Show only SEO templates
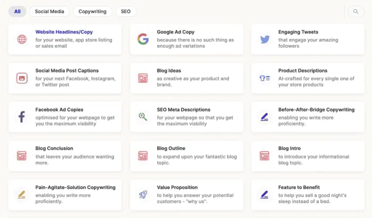Viewport: 372px width, 218px height. click(x=126, y=11)
